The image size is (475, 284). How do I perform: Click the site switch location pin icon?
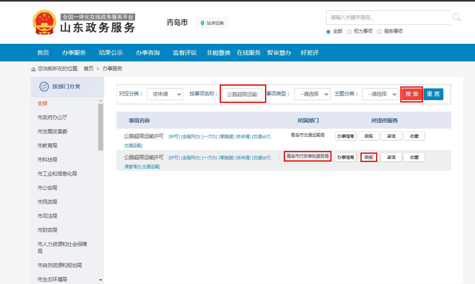[202, 23]
